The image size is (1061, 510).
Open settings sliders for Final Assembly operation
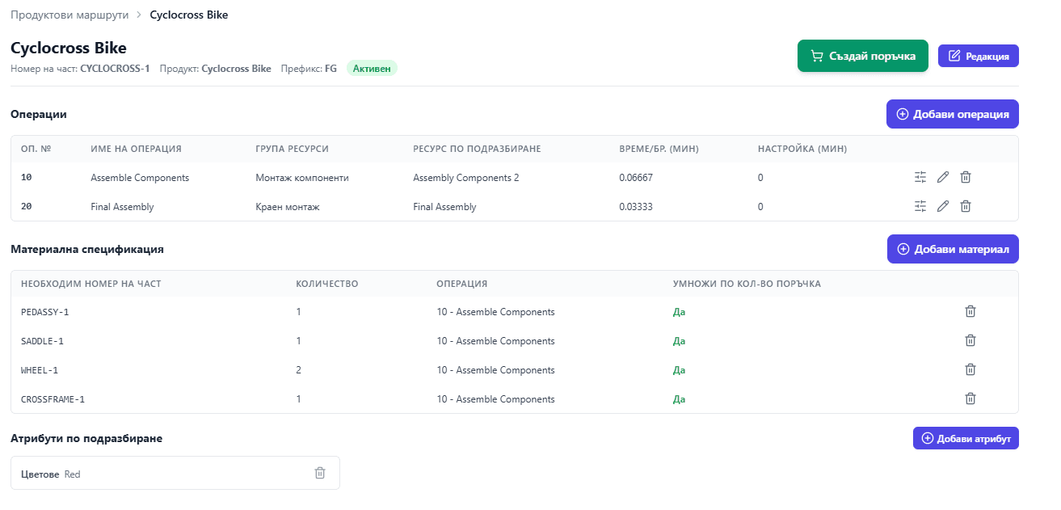tap(920, 206)
